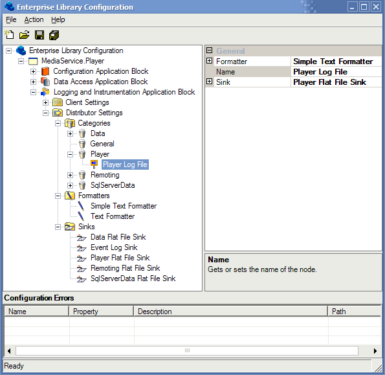Click the Player category bucket icon

(x=82, y=154)
